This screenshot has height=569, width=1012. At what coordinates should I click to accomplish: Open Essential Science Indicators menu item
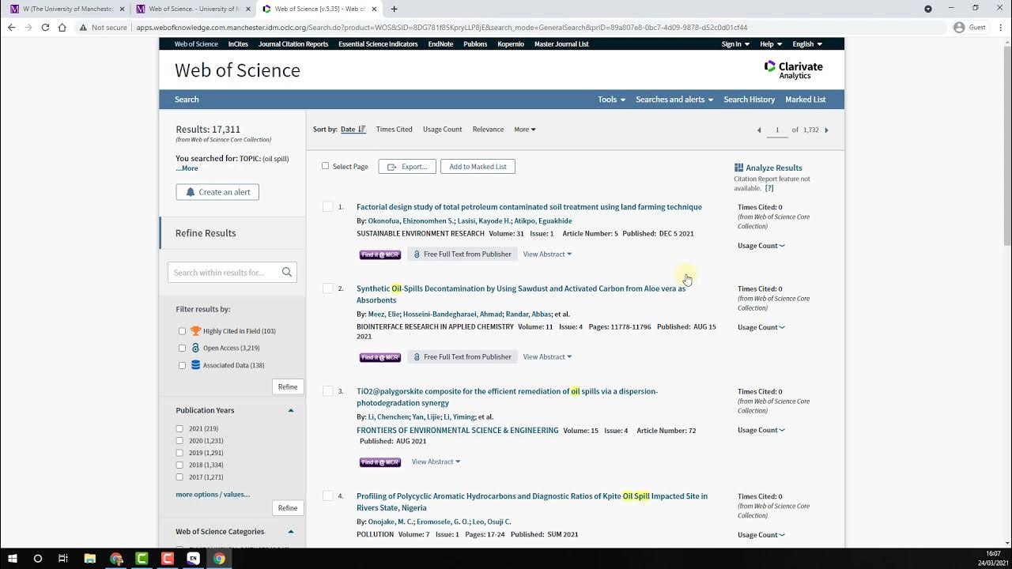[378, 44]
